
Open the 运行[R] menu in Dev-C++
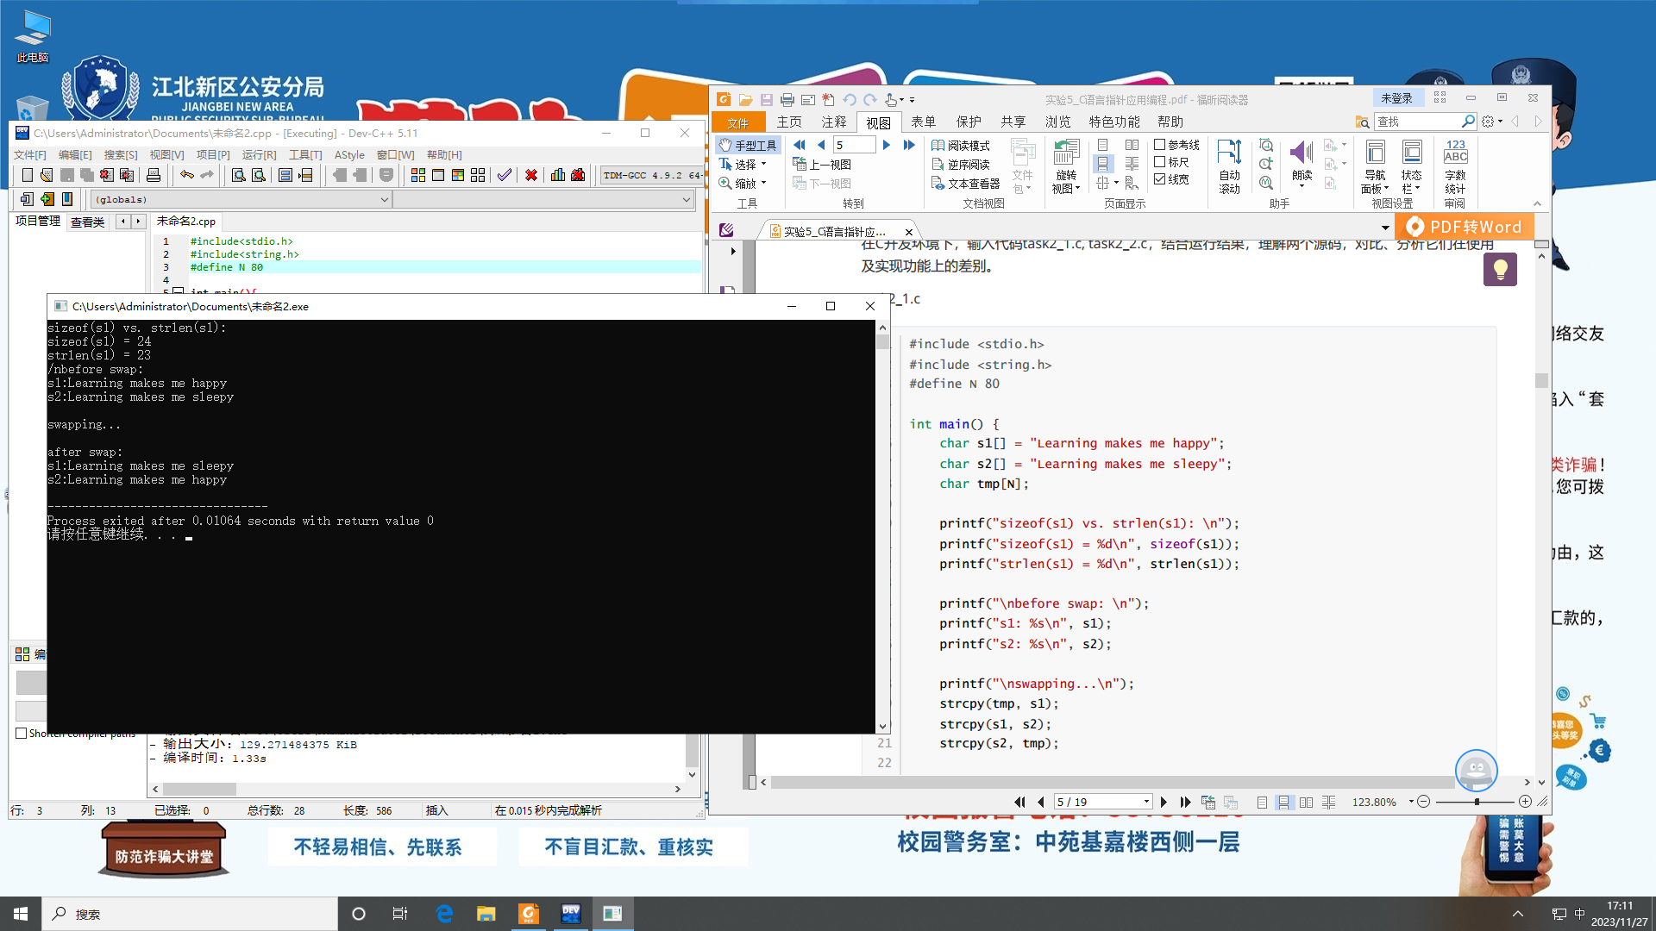tap(259, 155)
